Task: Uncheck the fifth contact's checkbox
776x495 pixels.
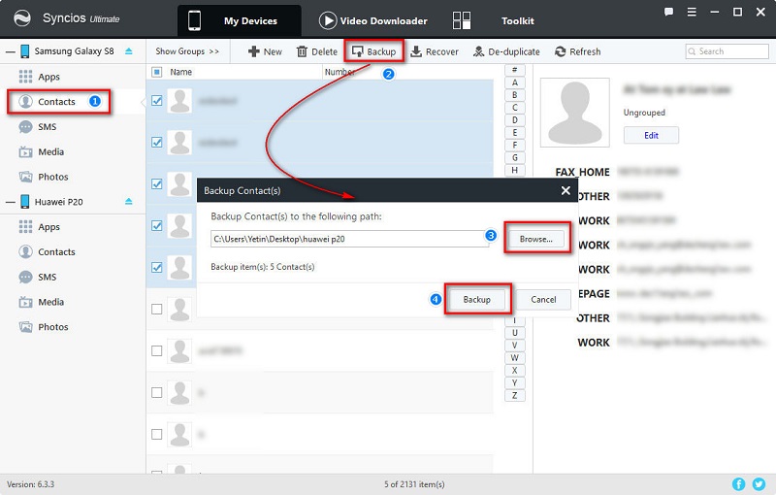Action: pyautogui.click(x=157, y=267)
